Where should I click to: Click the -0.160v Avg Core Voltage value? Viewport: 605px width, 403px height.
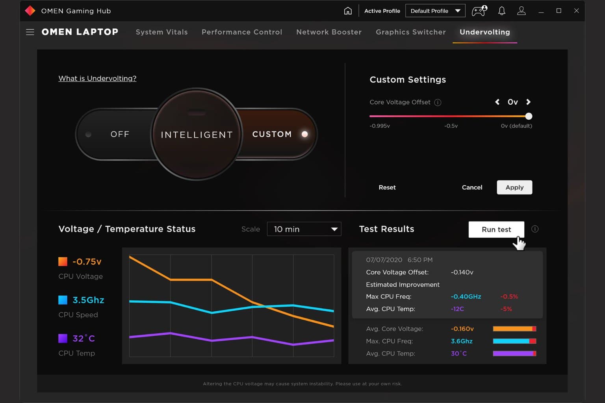462,329
